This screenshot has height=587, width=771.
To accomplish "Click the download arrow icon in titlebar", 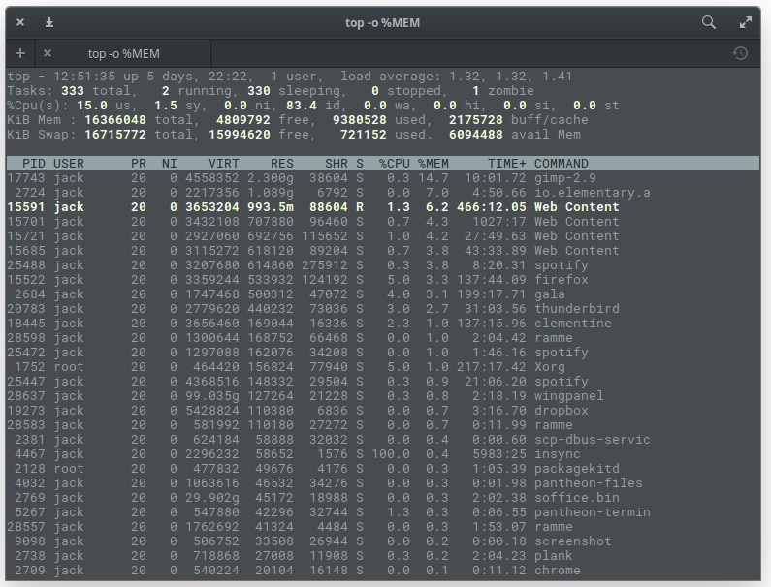I will coord(49,22).
